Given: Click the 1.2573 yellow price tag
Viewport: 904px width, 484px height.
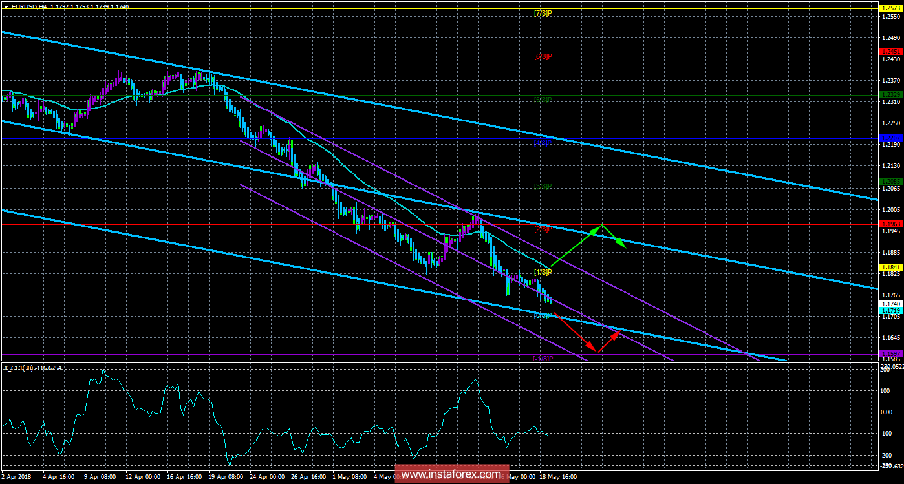Looking at the screenshot, I should pyautogui.click(x=890, y=8).
